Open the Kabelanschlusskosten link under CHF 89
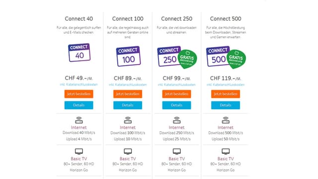The height and width of the screenshot is (179, 318). coord(128,85)
